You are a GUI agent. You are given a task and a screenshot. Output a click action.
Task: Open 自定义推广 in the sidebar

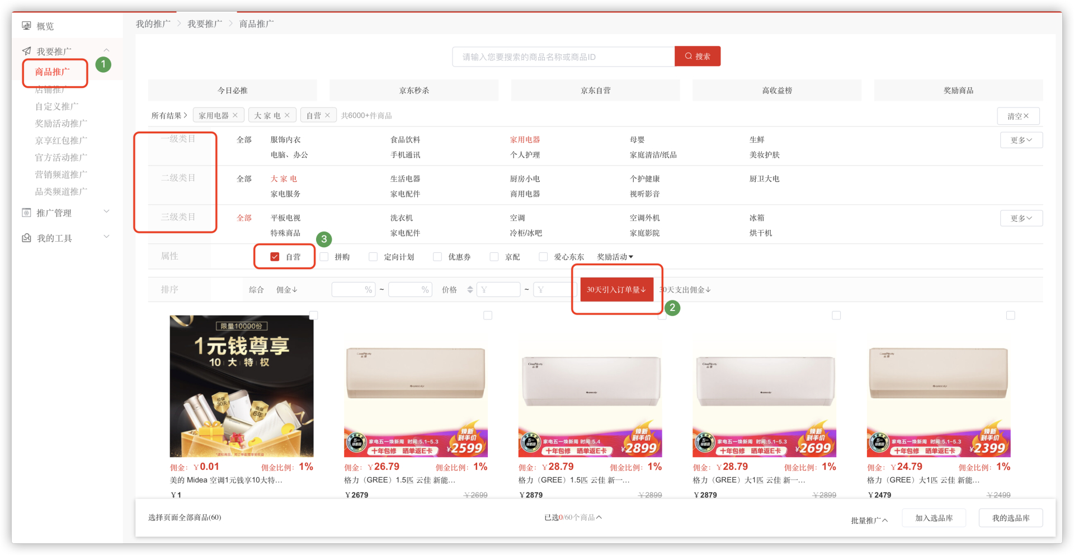point(56,106)
